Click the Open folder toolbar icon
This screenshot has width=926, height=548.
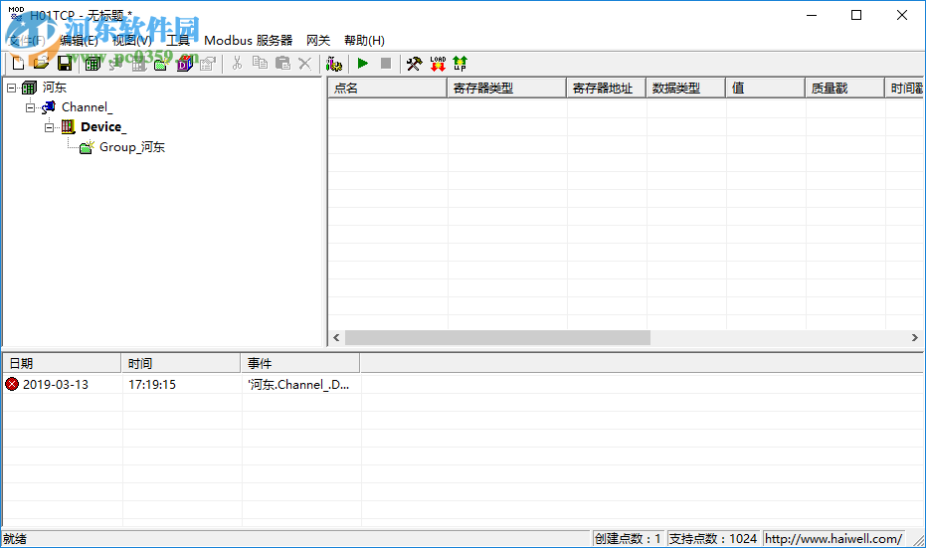pos(41,64)
